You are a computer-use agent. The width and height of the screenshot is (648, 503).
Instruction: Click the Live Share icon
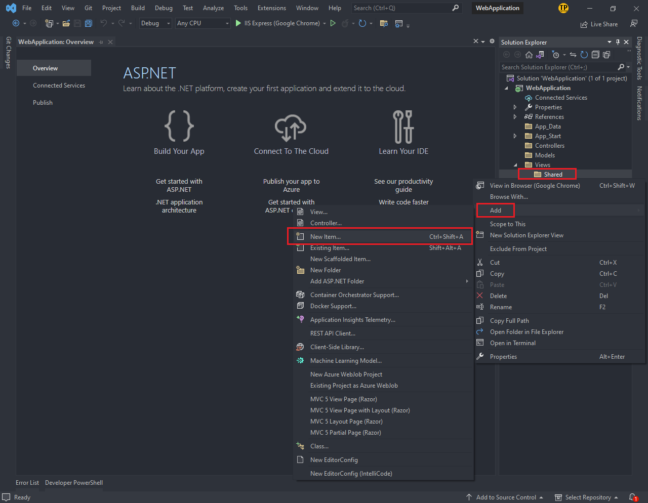(584, 24)
